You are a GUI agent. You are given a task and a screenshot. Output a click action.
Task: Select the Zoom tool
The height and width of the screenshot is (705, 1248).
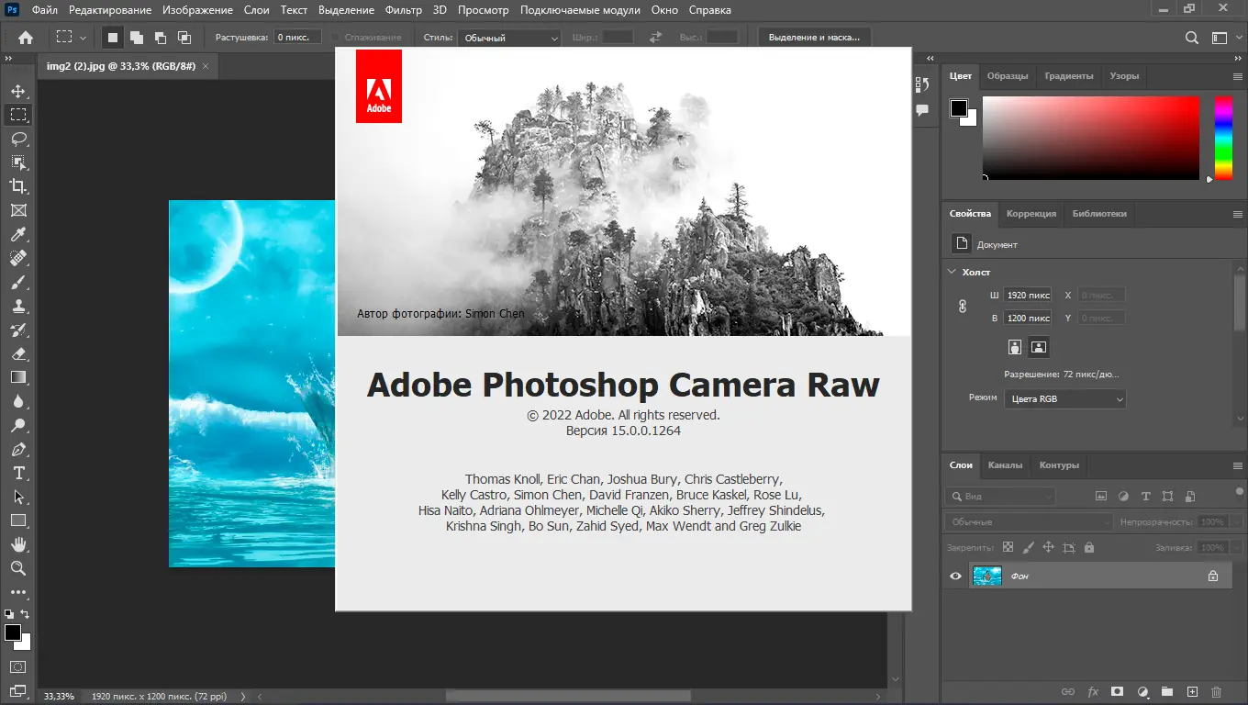click(18, 568)
